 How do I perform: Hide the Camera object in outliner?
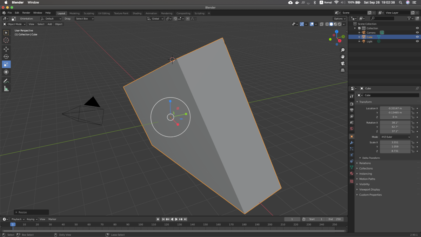(417, 33)
